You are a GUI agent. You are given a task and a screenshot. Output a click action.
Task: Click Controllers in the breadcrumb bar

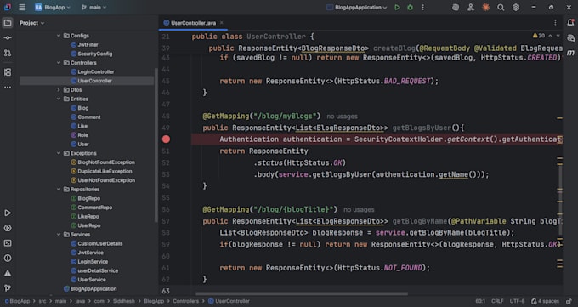186,301
